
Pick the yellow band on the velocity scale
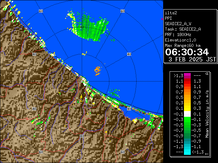coord(187,108)
